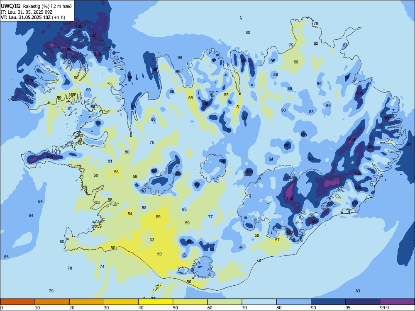Screen dimensions: 415x311
Task: Click the humidity value '94' on the map
Action: coord(98,122)
